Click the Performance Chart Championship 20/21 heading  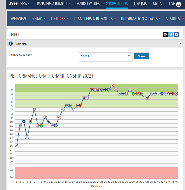tap(51, 76)
